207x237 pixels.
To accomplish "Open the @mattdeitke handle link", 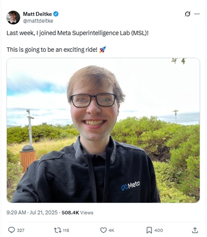I will 38,21.
